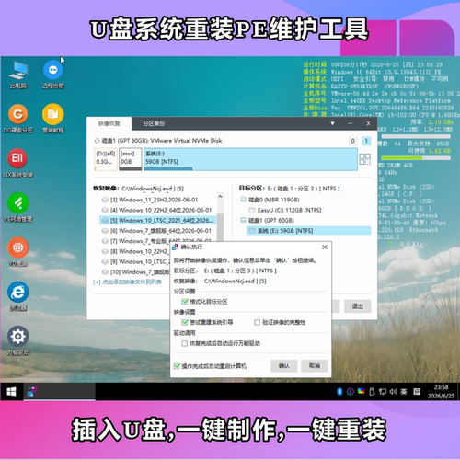The width and height of the screenshot is (460, 460).
Task: Open the taskbar clock 23:58
Action: pos(441,392)
